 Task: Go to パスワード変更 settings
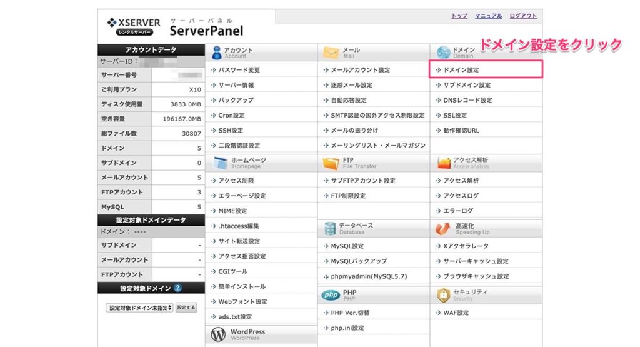(239, 70)
